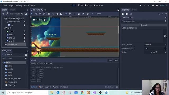Toggle visibility of cheio3 node

click(24, 41)
